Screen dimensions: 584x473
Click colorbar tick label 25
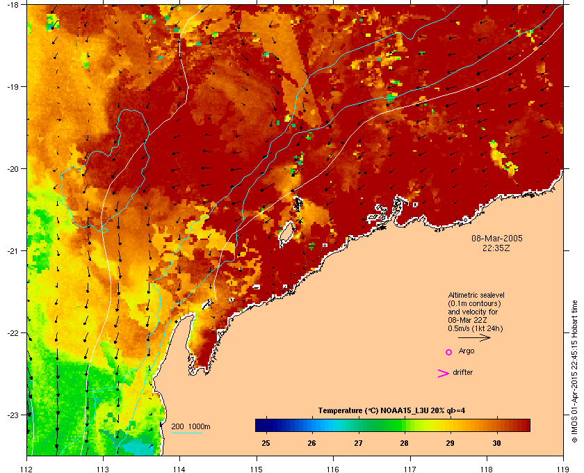click(266, 443)
